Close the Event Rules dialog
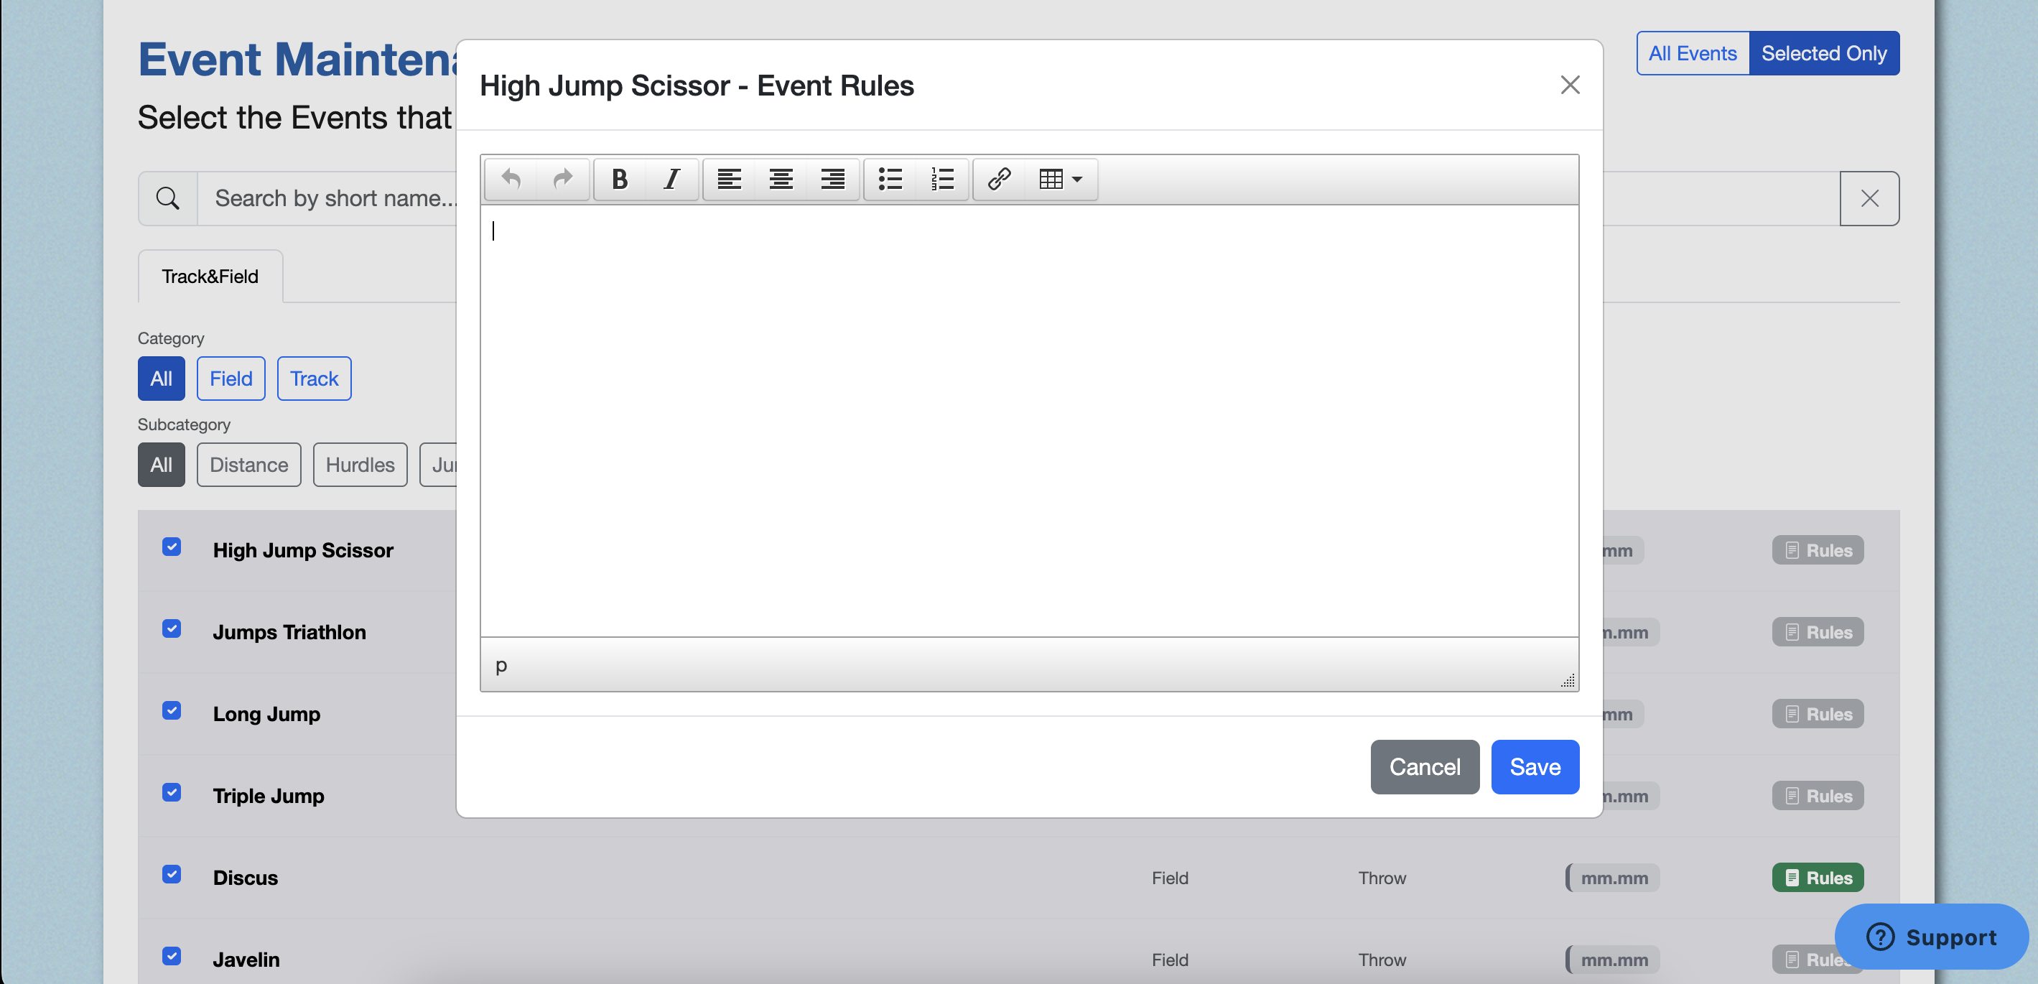Image resolution: width=2038 pixels, height=984 pixels. click(1570, 85)
